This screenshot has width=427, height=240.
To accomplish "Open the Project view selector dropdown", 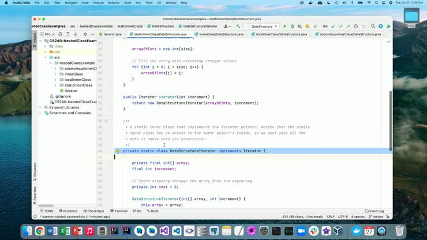I will (x=47, y=34).
